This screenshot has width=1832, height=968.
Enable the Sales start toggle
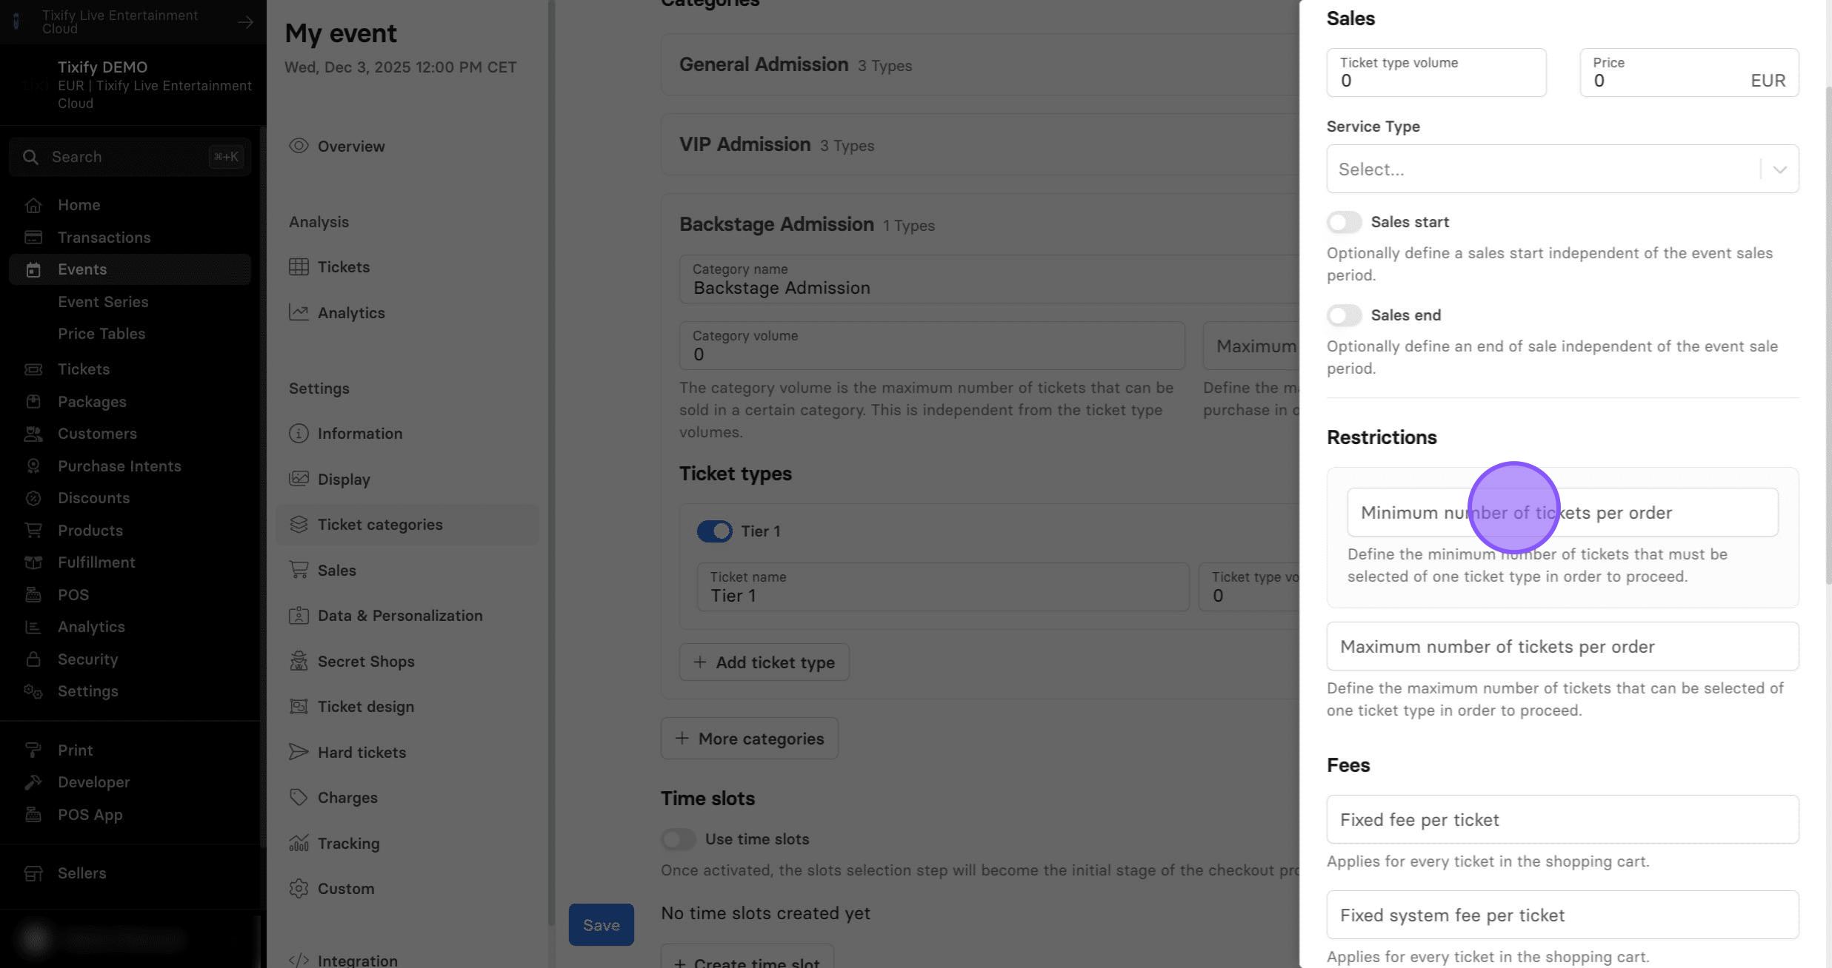click(1344, 222)
